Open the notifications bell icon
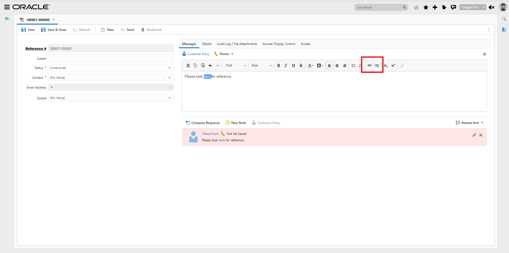 [444, 7]
